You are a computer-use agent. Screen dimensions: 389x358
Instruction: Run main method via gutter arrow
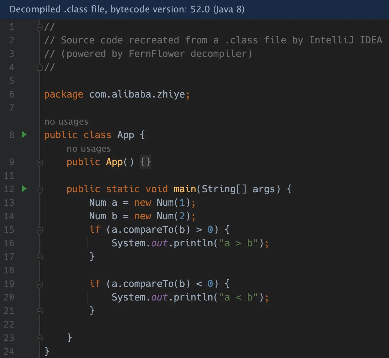tap(24, 189)
